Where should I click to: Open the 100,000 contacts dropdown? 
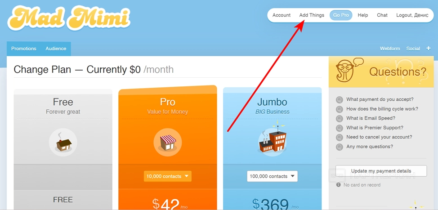tap(273, 176)
